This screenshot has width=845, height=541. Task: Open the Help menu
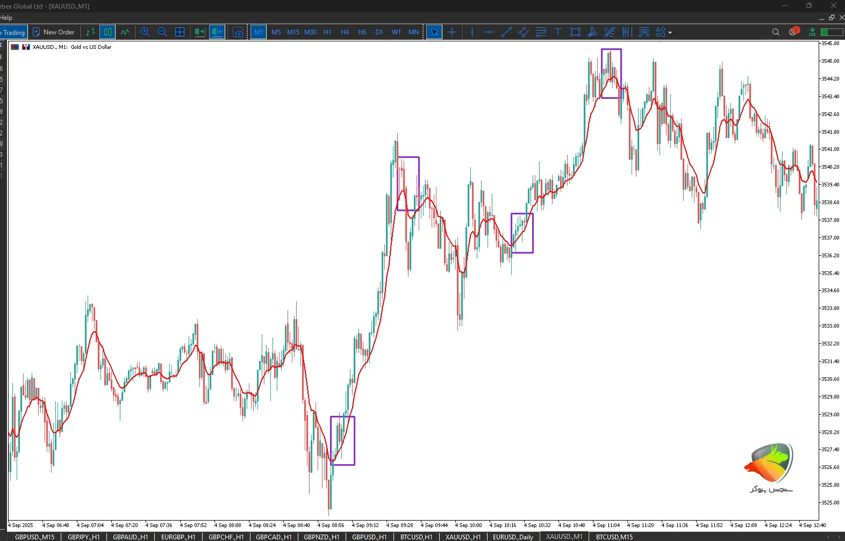click(6, 18)
